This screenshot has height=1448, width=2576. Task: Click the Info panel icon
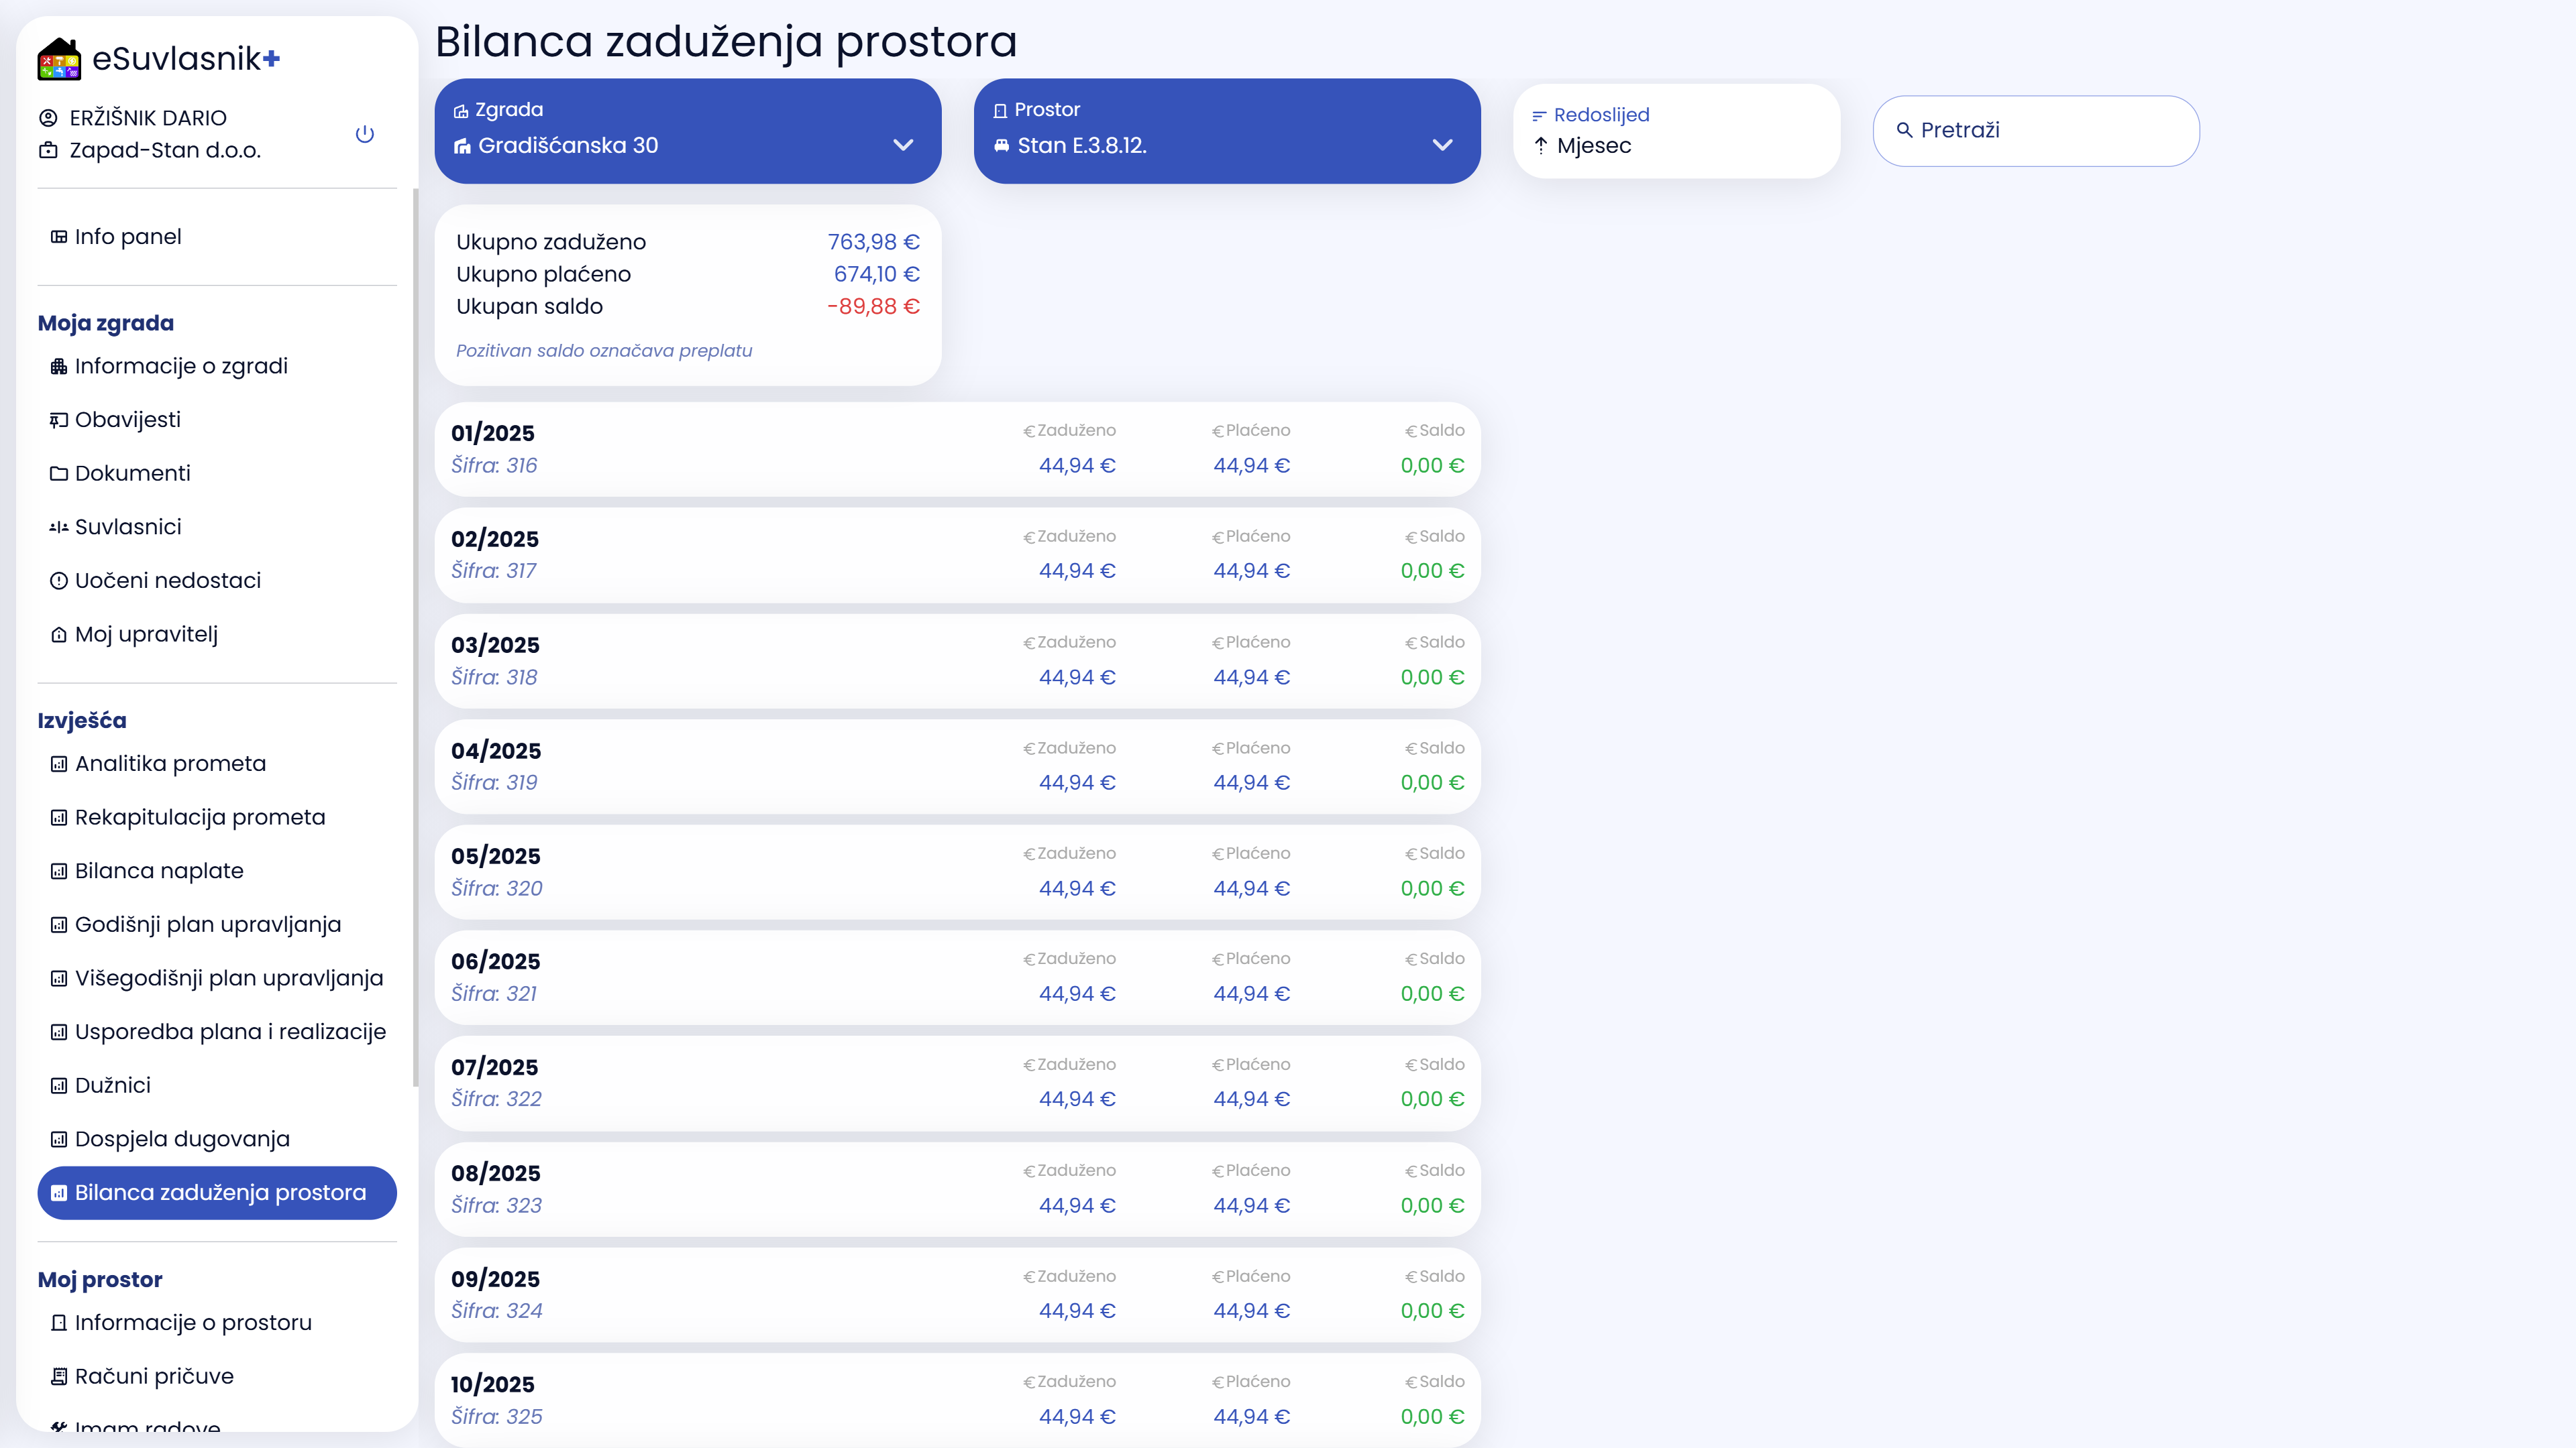(59, 237)
